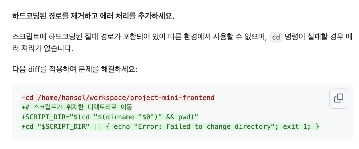Click the SCRIPT_DIR assignment line
The image size is (359, 149).
coord(110,117)
